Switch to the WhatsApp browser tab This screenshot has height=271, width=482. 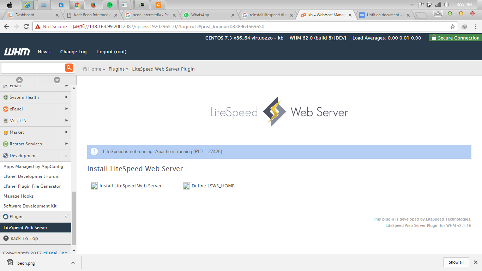pos(210,15)
